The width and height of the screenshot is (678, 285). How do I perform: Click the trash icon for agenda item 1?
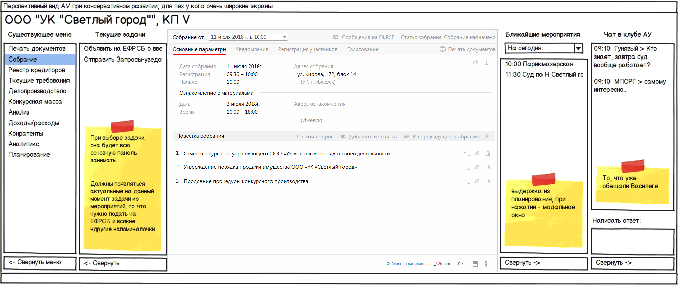(x=487, y=154)
